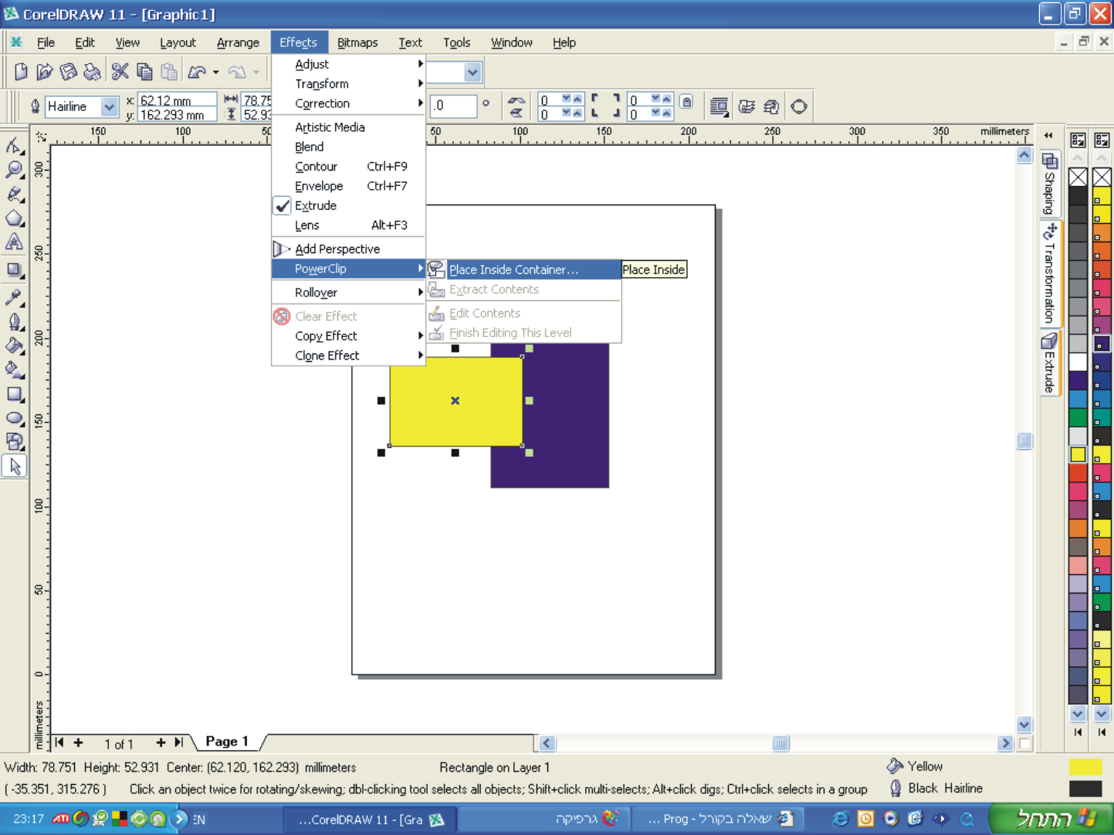Select the Text tool
1114x835 pixels.
pyautogui.click(x=14, y=242)
